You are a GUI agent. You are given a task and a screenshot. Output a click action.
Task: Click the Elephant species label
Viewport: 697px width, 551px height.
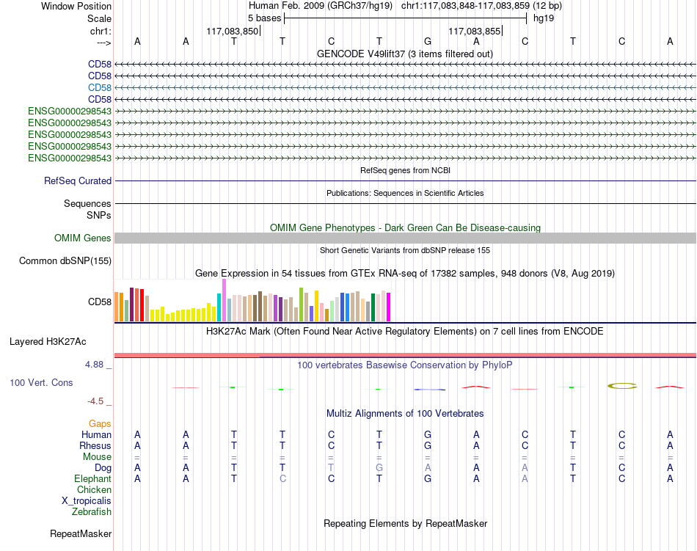[x=93, y=478]
